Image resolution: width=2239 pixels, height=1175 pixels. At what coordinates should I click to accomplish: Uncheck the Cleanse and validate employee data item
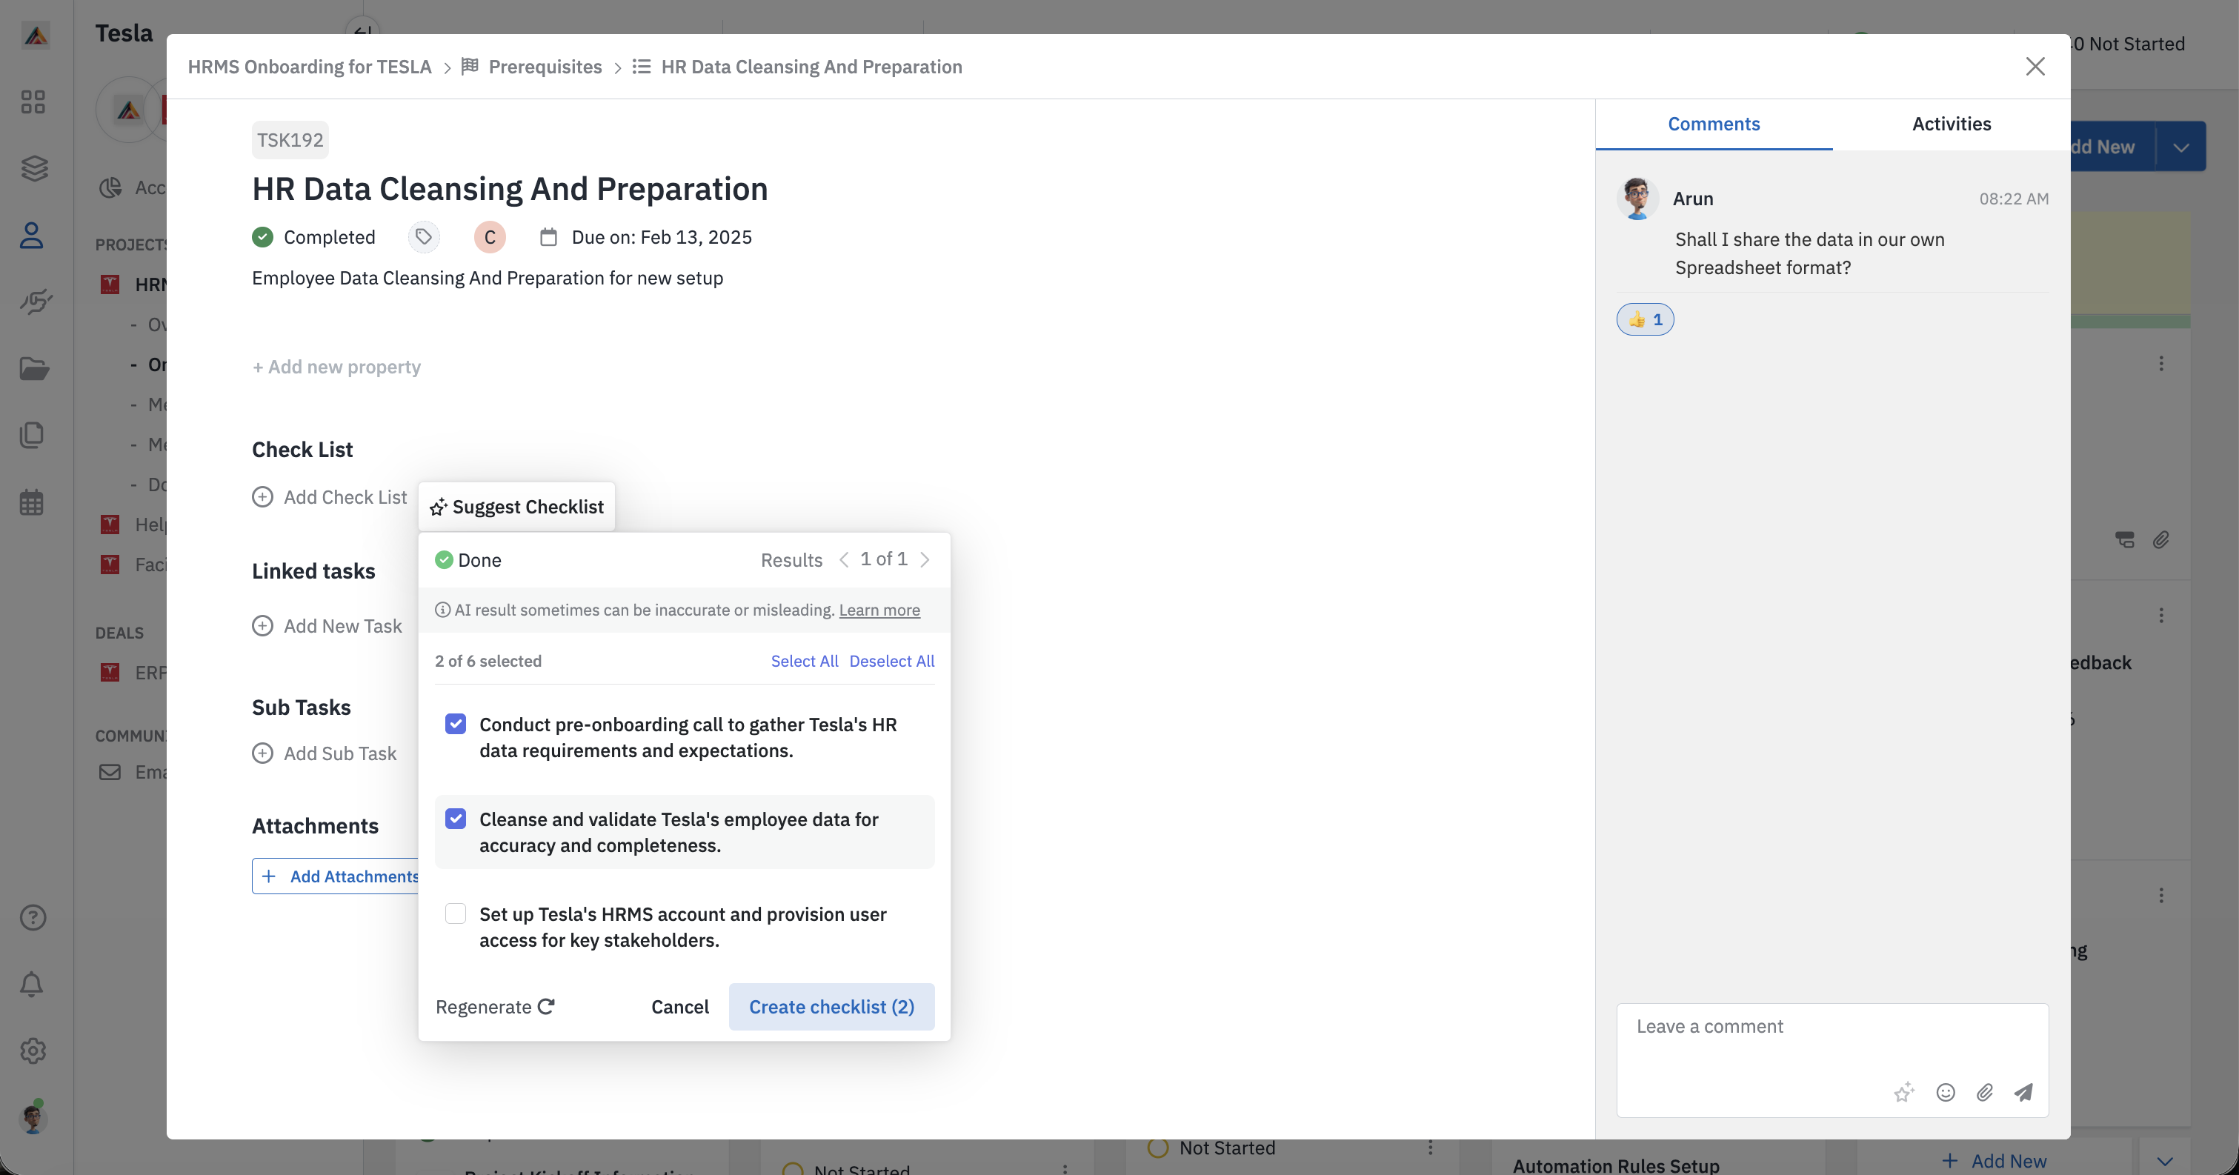pos(456,819)
